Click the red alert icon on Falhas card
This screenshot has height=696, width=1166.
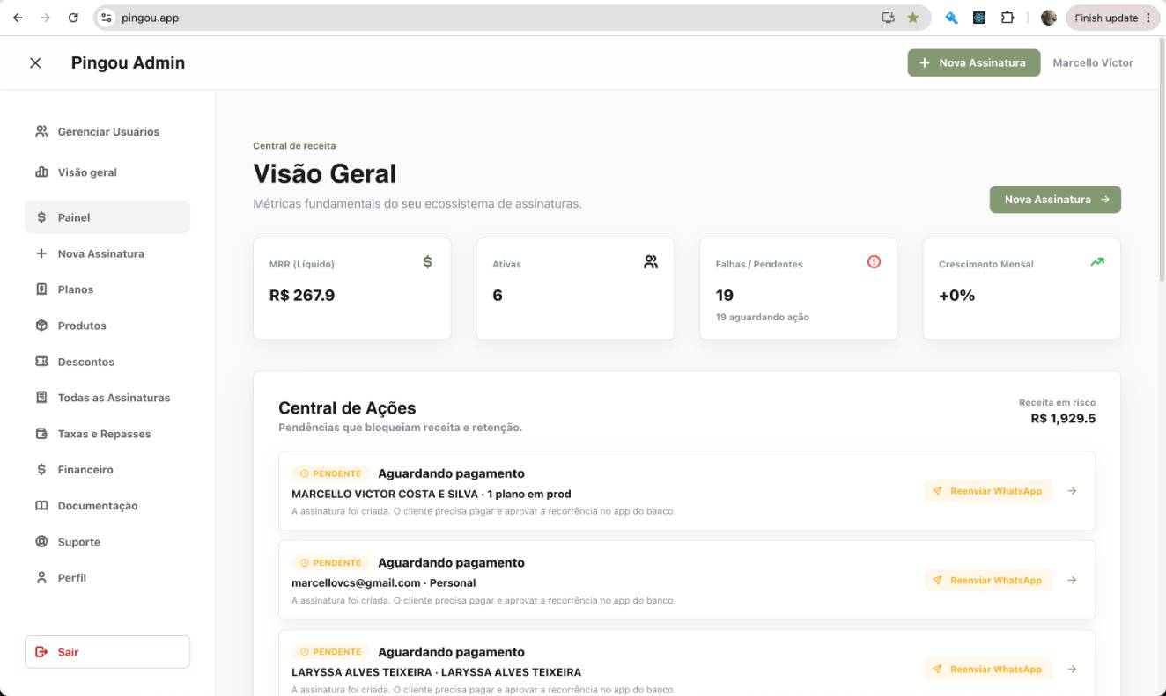point(874,261)
